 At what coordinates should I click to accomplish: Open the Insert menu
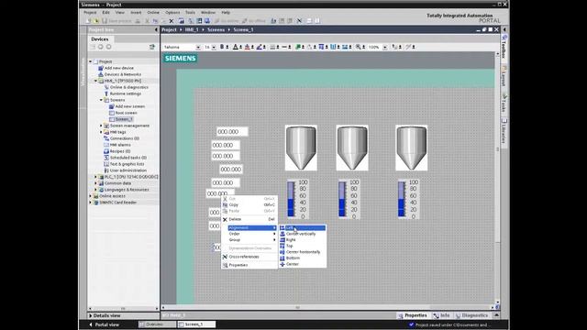pos(136,12)
